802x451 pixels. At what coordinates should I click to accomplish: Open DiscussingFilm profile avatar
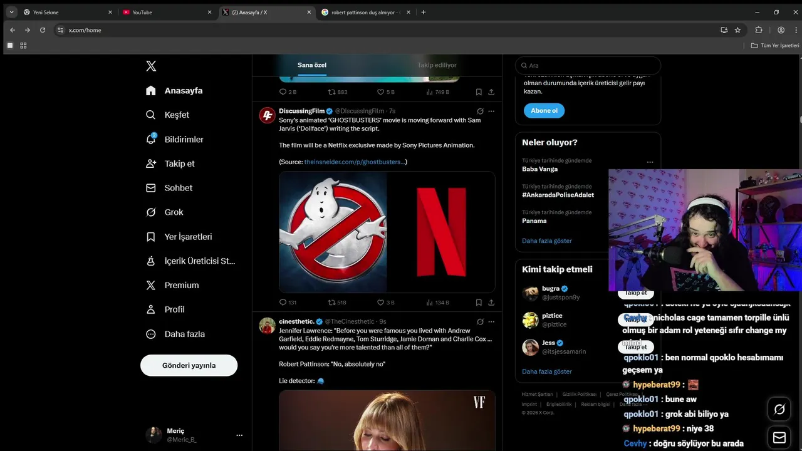(268, 115)
